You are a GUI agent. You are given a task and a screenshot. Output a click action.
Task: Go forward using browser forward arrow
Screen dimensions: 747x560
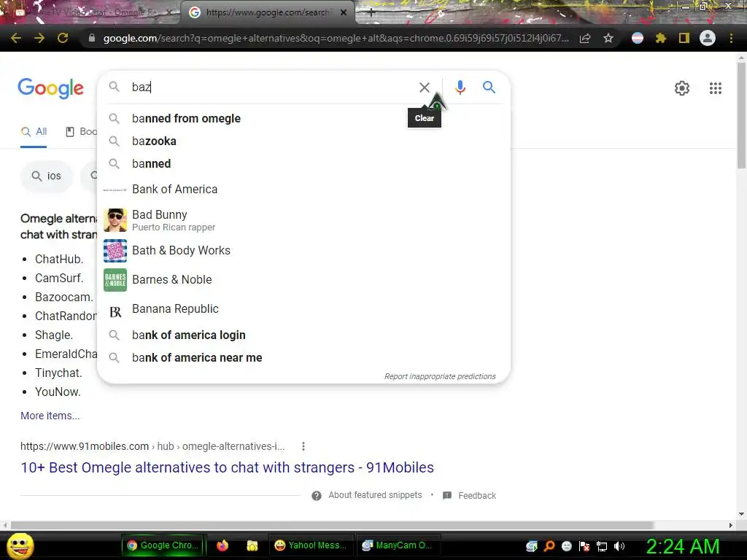(x=39, y=38)
